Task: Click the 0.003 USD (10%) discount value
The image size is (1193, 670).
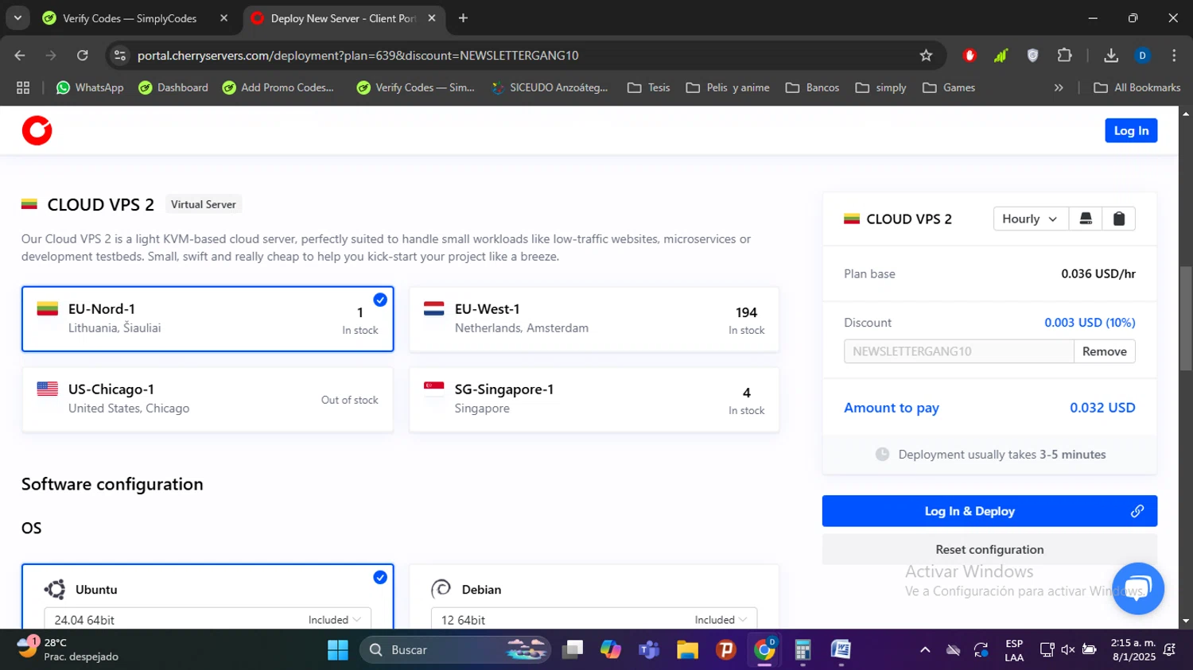Action: coord(1090,323)
